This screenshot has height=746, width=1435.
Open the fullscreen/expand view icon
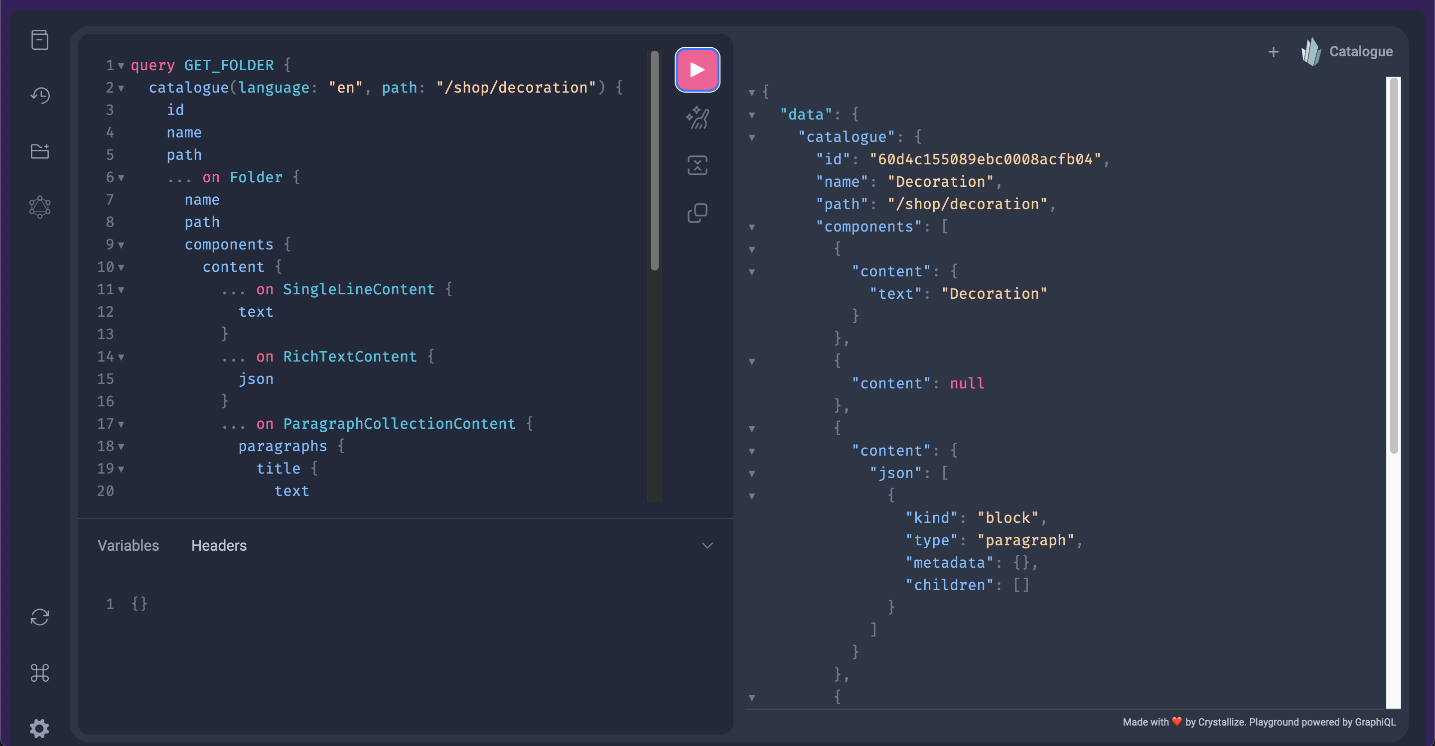pyautogui.click(x=698, y=166)
